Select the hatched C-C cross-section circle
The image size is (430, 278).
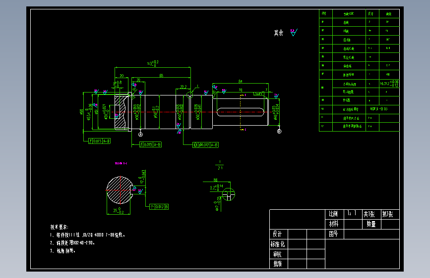(120, 190)
